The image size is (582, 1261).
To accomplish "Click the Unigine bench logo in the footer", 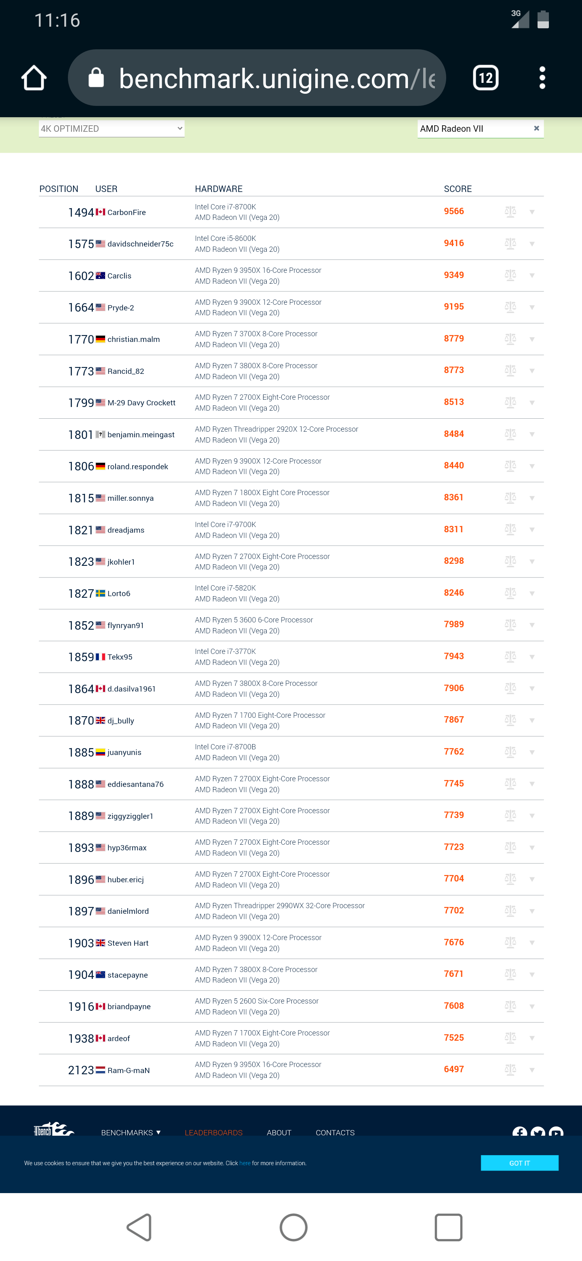I will tap(53, 1130).
